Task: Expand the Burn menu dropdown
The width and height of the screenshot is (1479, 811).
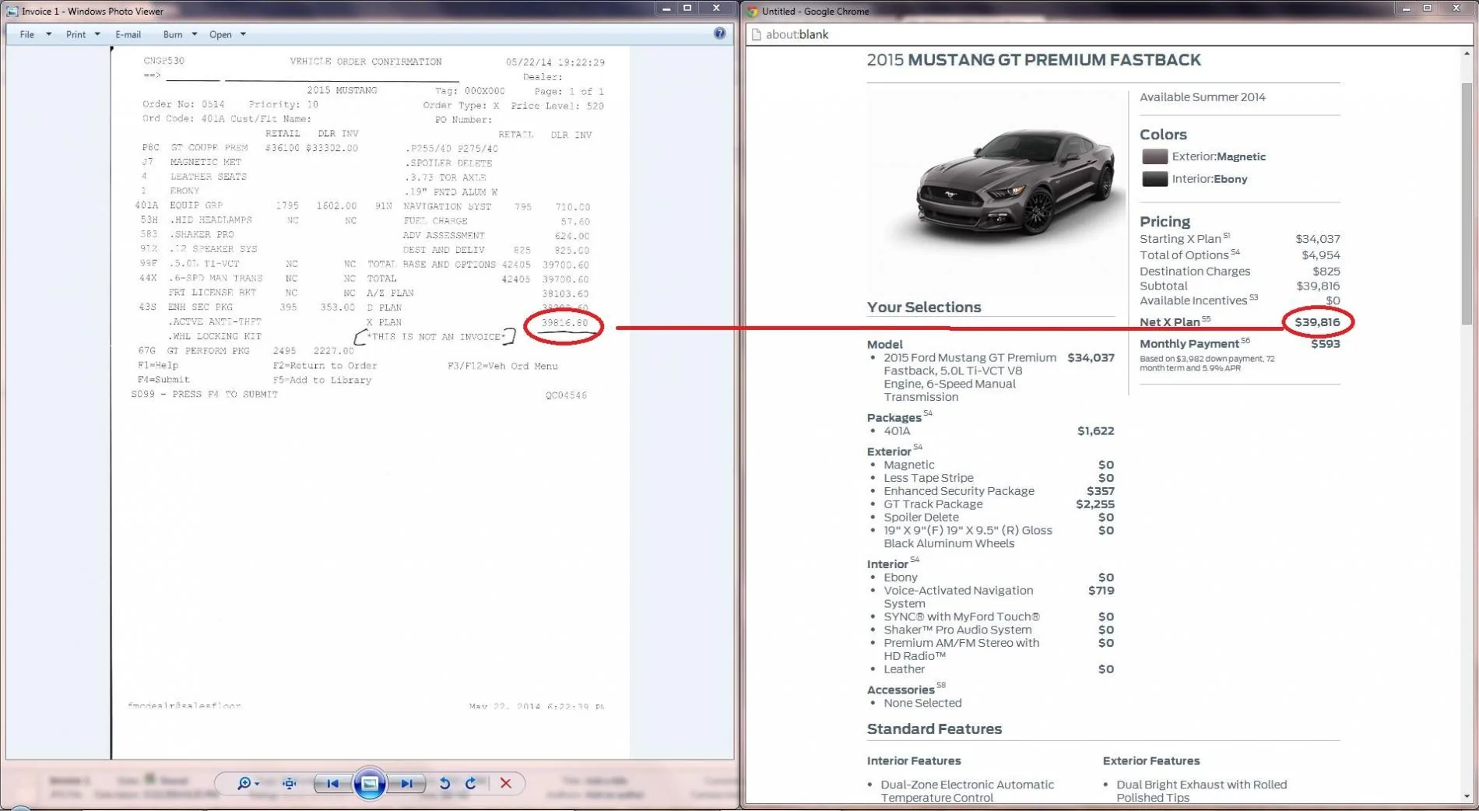Action: (180, 34)
